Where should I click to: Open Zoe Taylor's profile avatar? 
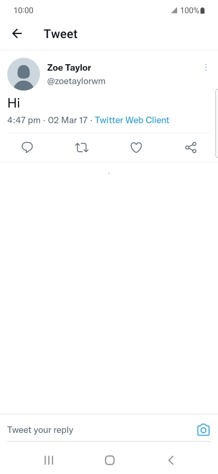coord(24,74)
